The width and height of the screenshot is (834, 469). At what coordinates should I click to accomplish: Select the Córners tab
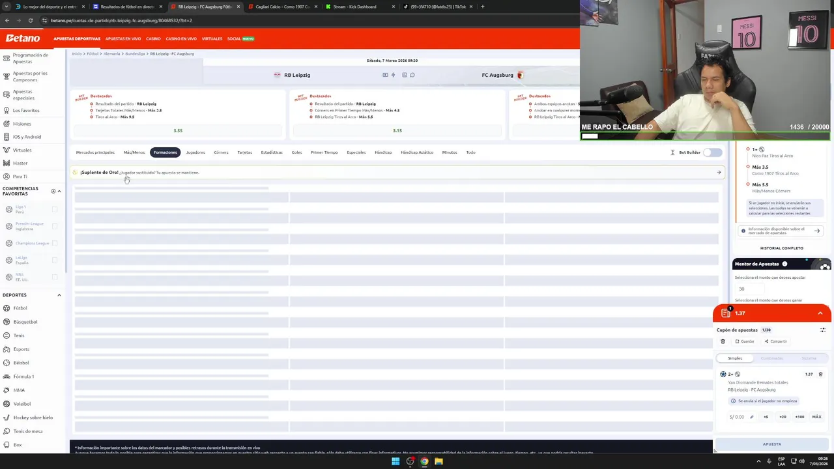pos(221,152)
